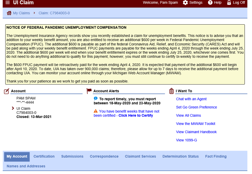
Task: Click the home icon in breadcrumb
Action: (x=9, y=13)
